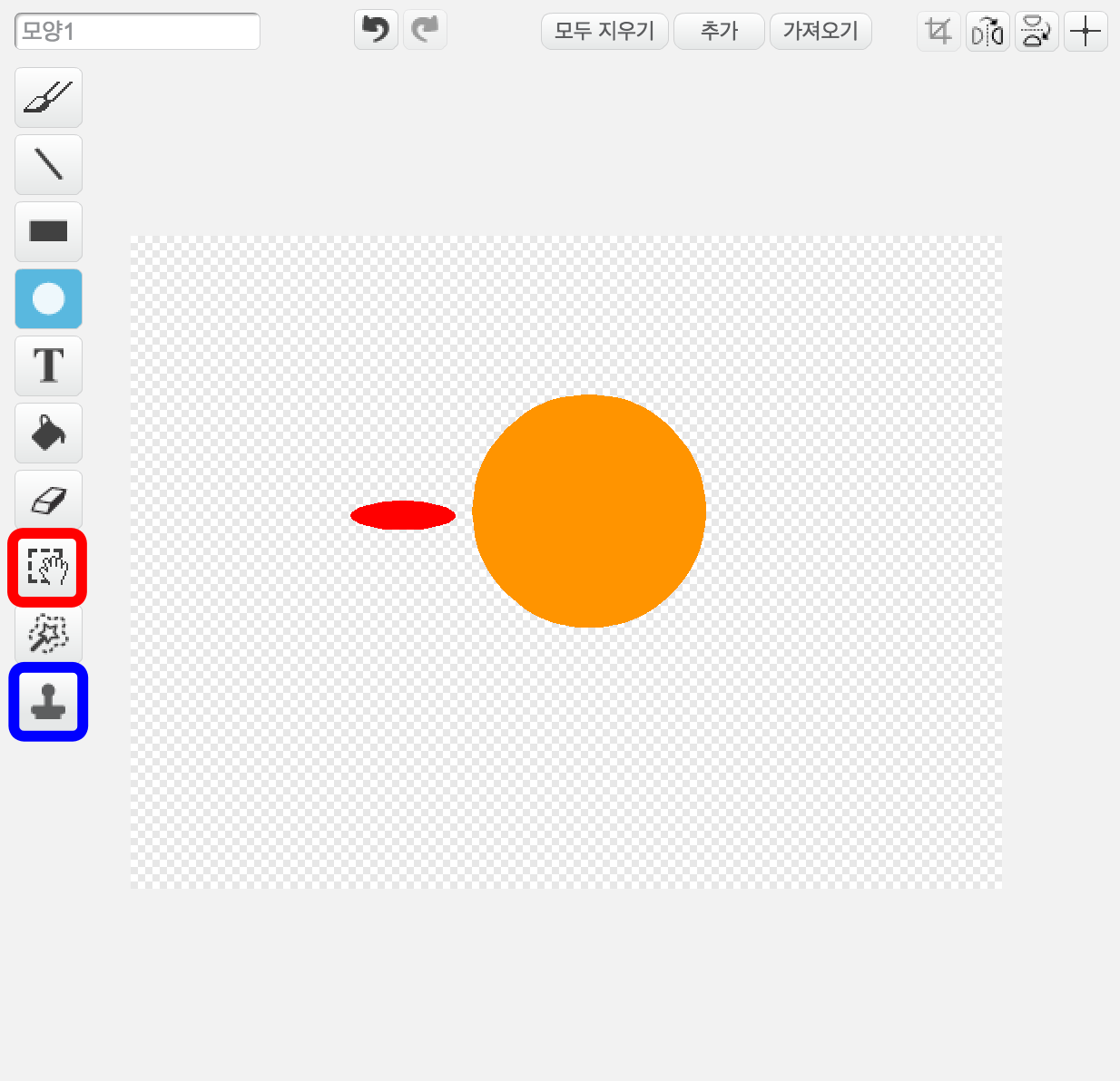This screenshot has width=1120, height=1081.
Task: Select the Line tool
Action: [48, 164]
